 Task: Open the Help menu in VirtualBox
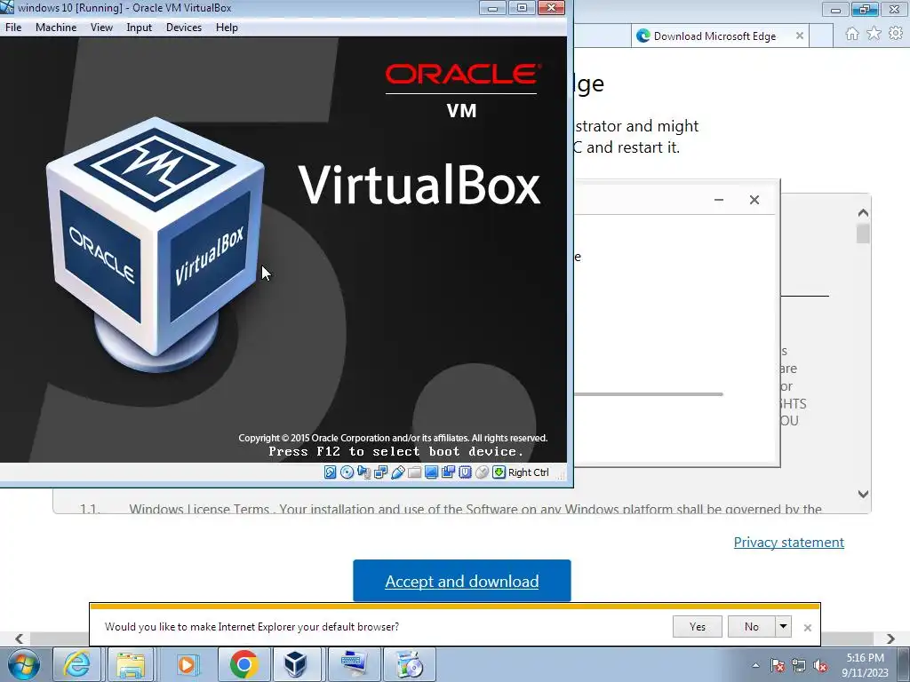(227, 28)
